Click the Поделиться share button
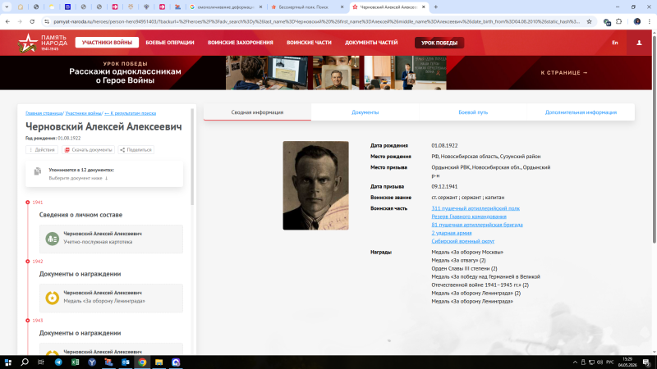 [136, 150]
